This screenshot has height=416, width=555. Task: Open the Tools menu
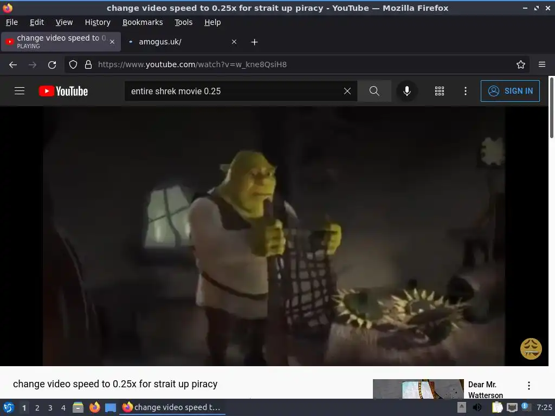click(x=183, y=22)
